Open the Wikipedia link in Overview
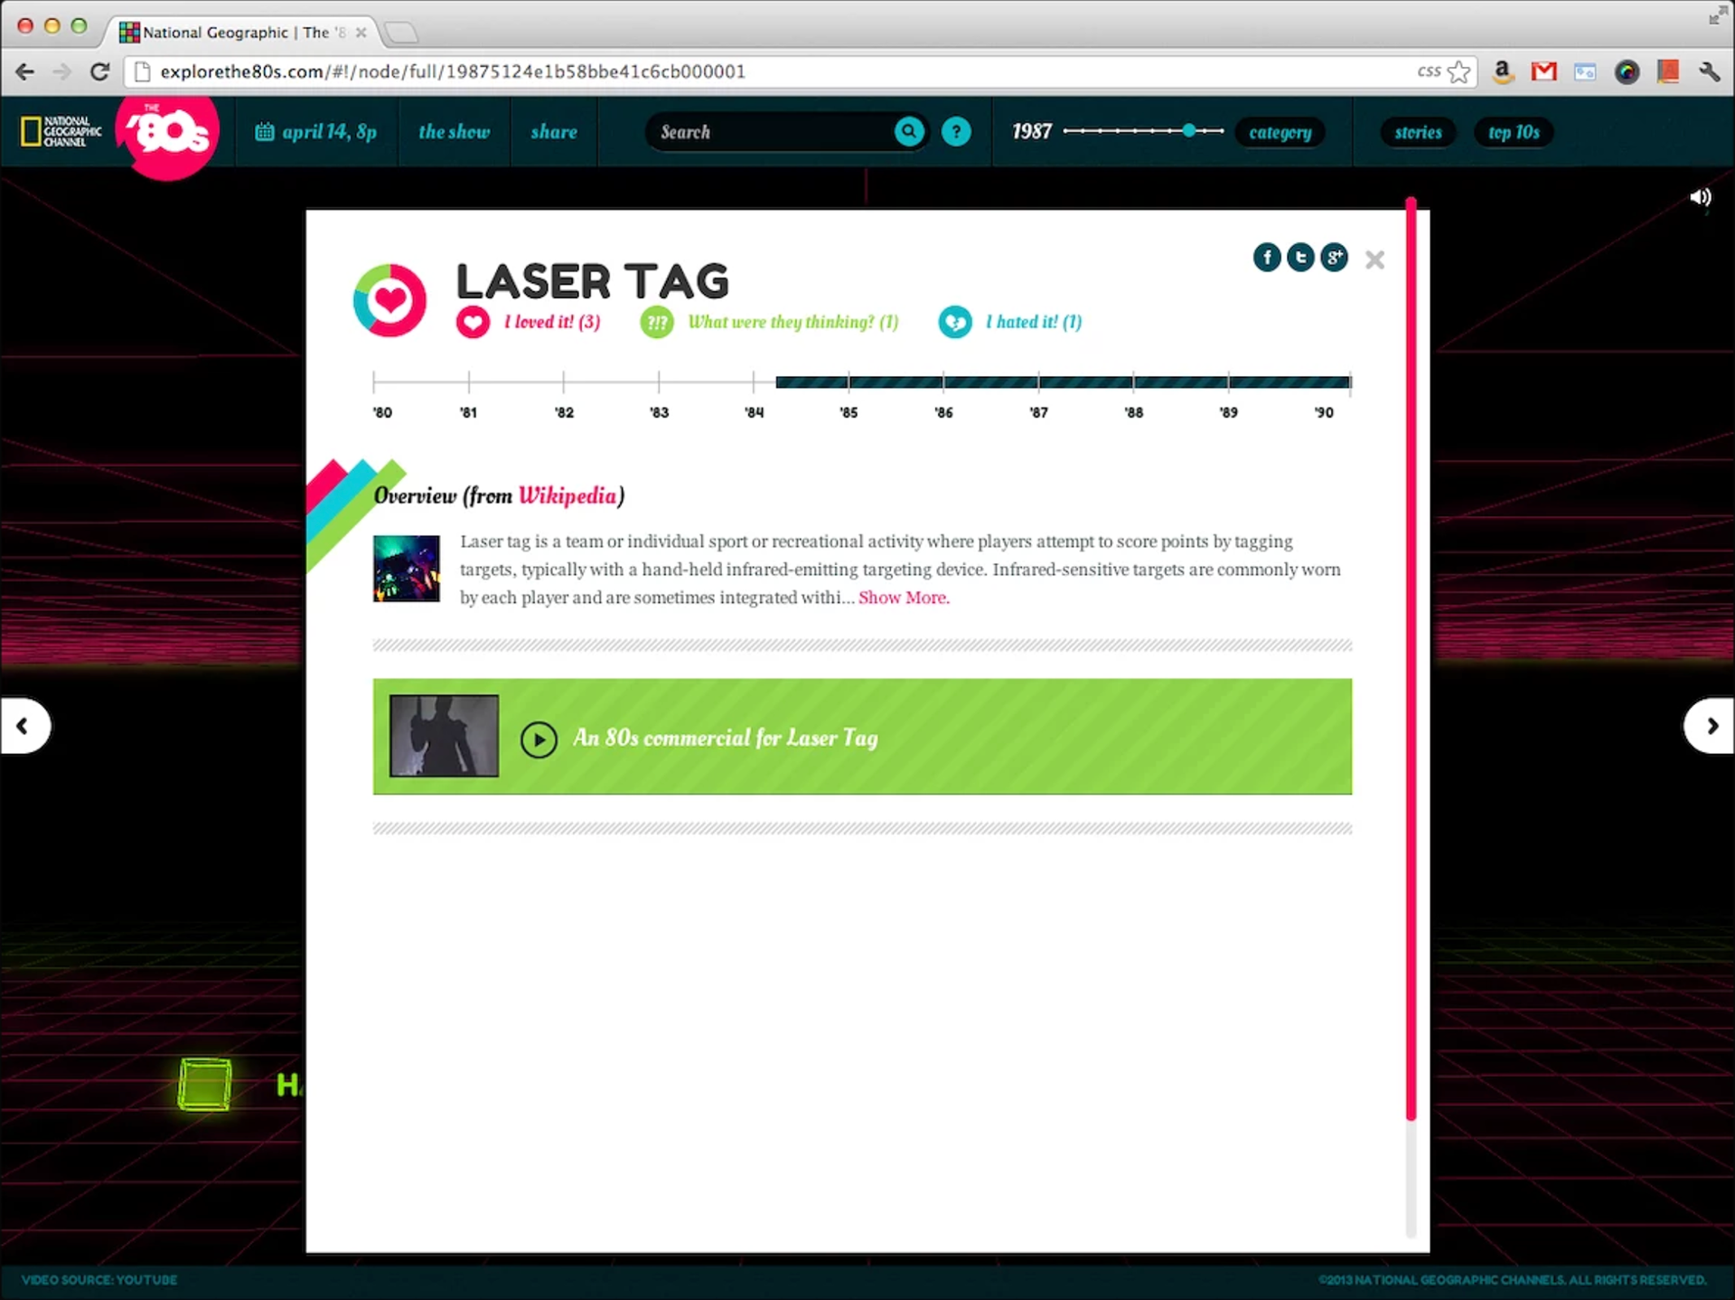Viewport: 1735px width, 1300px height. coord(567,495)
